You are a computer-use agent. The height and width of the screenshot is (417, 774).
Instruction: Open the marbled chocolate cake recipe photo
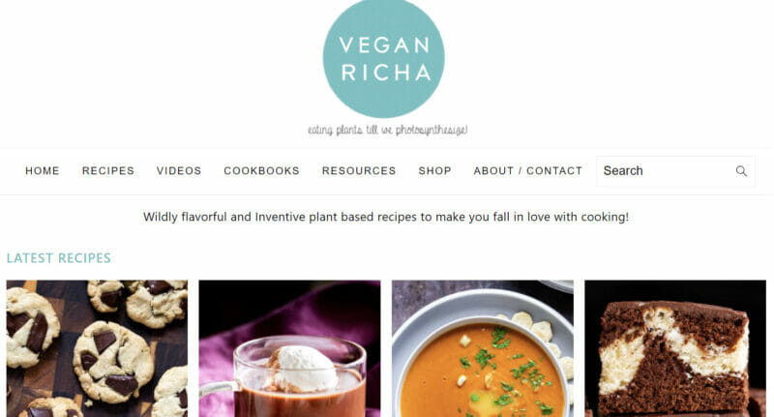coord(675,348)
